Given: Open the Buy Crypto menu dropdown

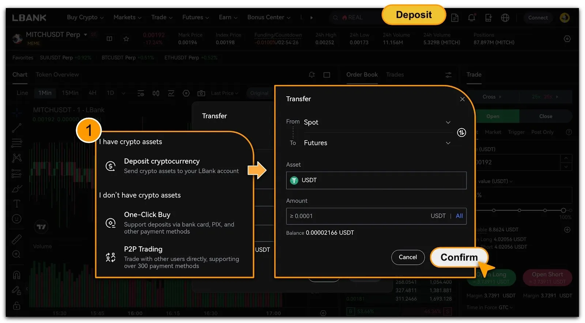Looking at the screenshot, I should pyautogui.click(x=85, y=17).
